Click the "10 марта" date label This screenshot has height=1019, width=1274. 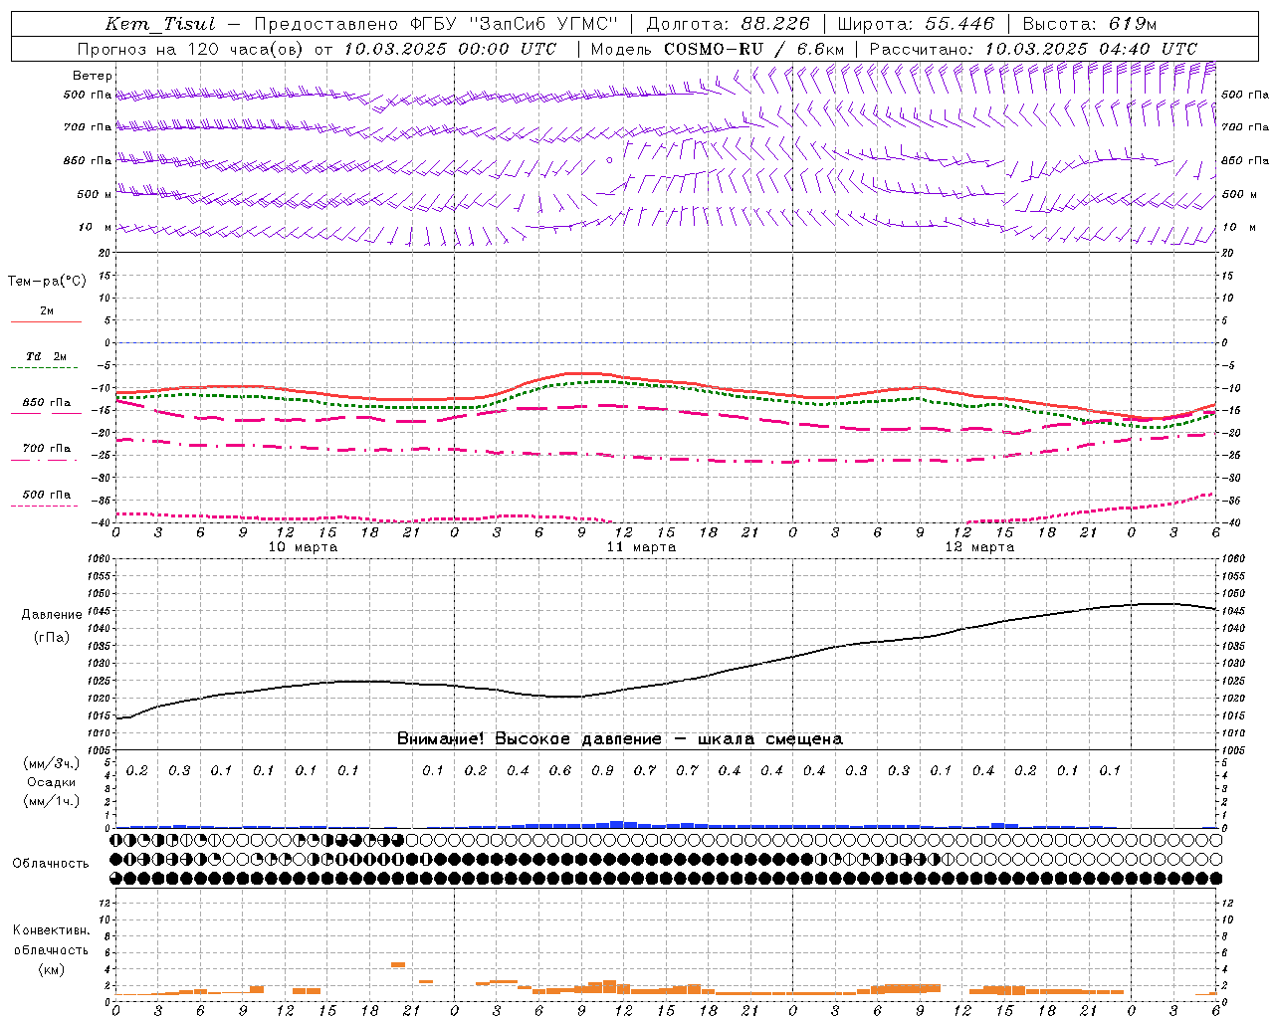(x=303, y=547)
